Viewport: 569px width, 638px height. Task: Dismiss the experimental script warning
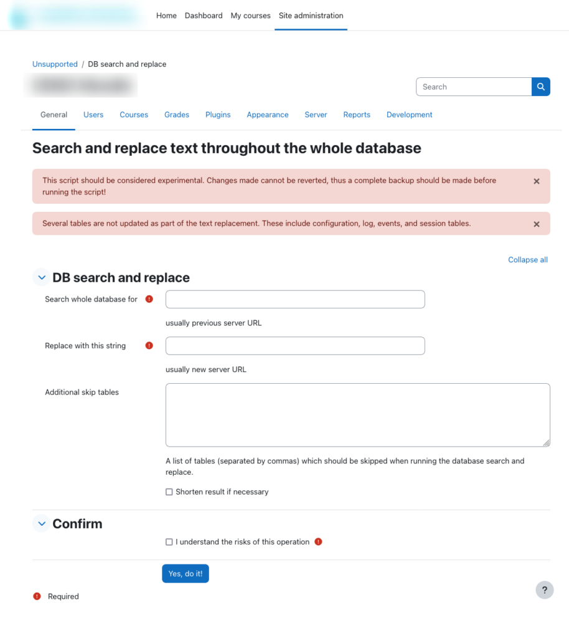pos(537,181)
